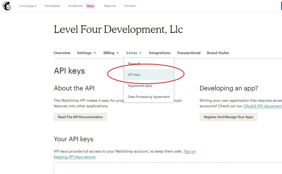
Task: Select API keys in the Extras dropdown list
Action: click(x=134, y=75)
